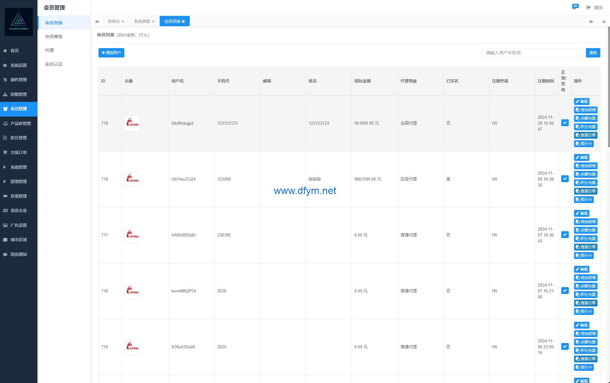This screenshot has width=610, height=383.
Task: Click 积分充值 for user 717
Action: 586,239
